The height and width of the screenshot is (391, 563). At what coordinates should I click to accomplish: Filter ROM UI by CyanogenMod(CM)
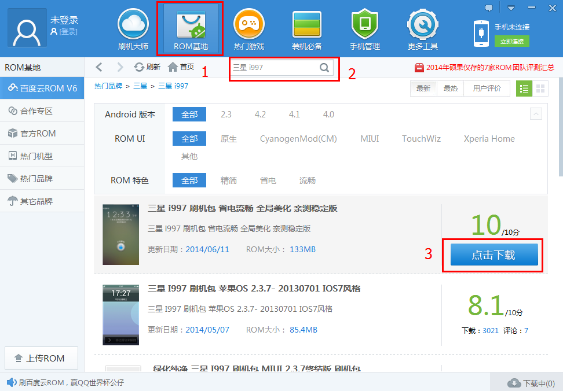click(298, 139)
